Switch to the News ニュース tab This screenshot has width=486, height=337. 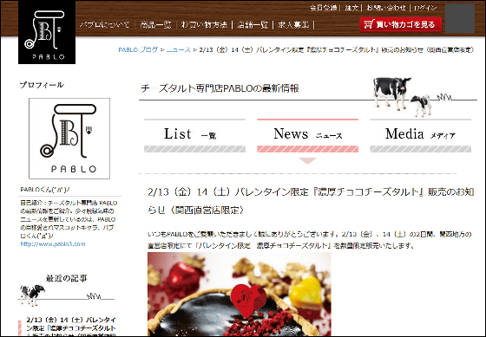(307, 135)
